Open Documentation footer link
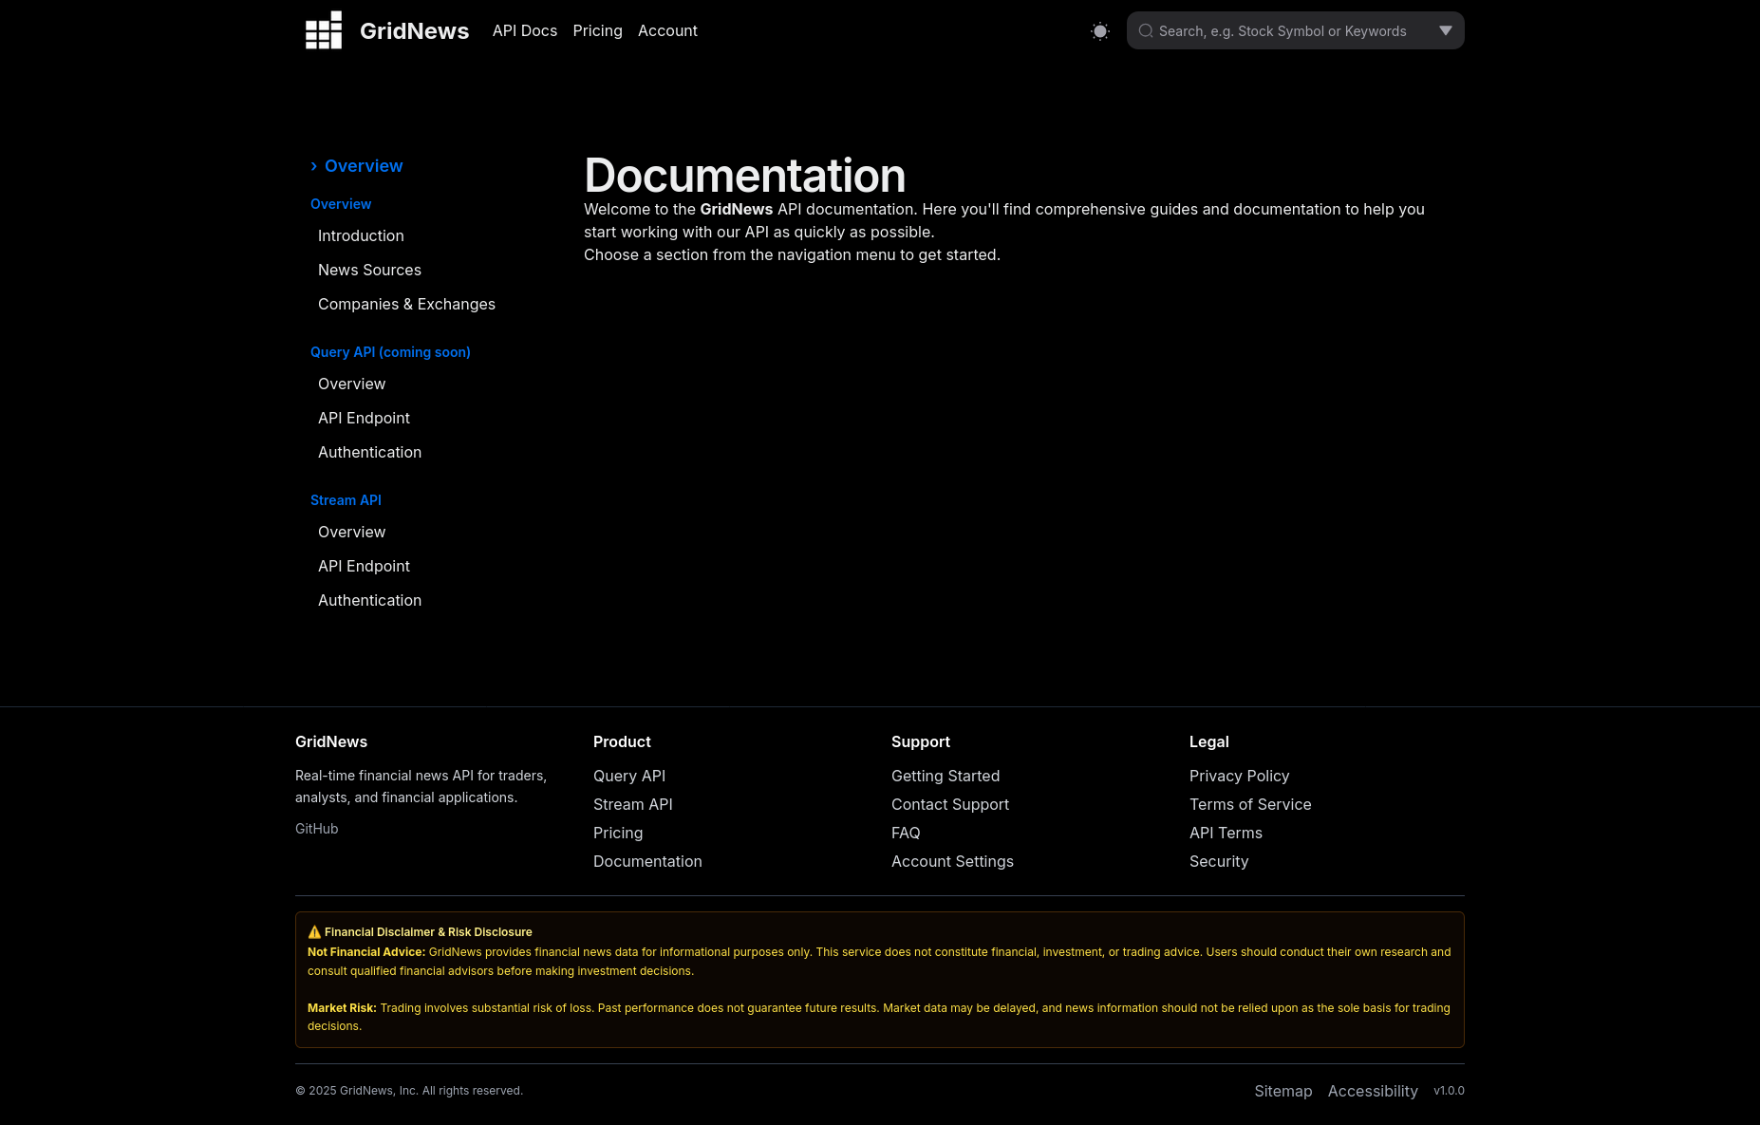 pyautogui.click(x=647, y=861)
